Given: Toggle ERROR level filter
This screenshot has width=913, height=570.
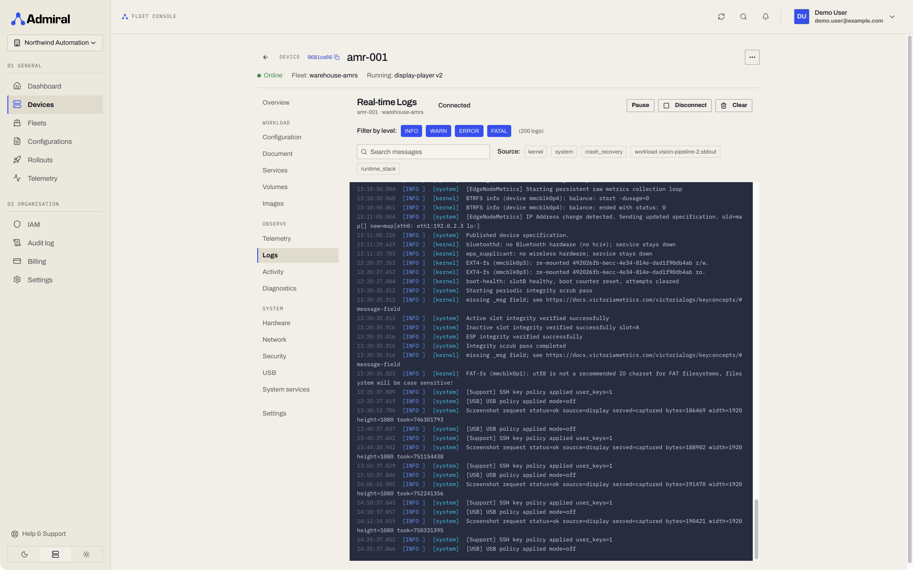Looking at the screenshot, I should pos(469,131).
